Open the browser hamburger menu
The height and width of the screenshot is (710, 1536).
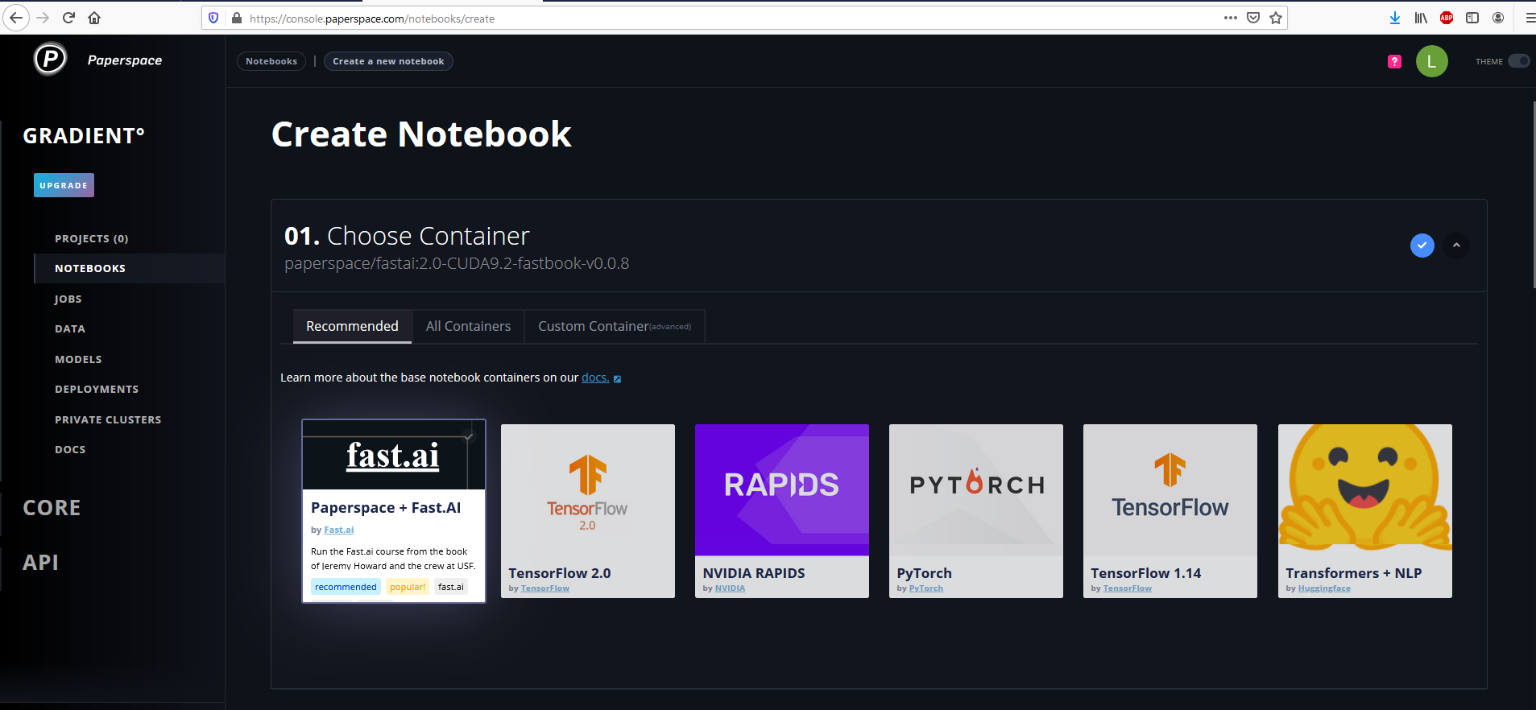click(1530, 18)
